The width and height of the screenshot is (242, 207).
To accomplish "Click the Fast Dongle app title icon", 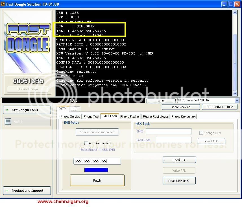I will point(3,4).
